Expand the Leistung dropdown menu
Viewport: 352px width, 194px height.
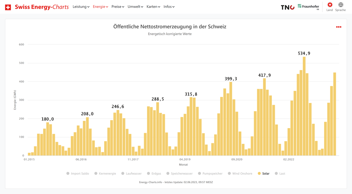[x=81, y=6]
